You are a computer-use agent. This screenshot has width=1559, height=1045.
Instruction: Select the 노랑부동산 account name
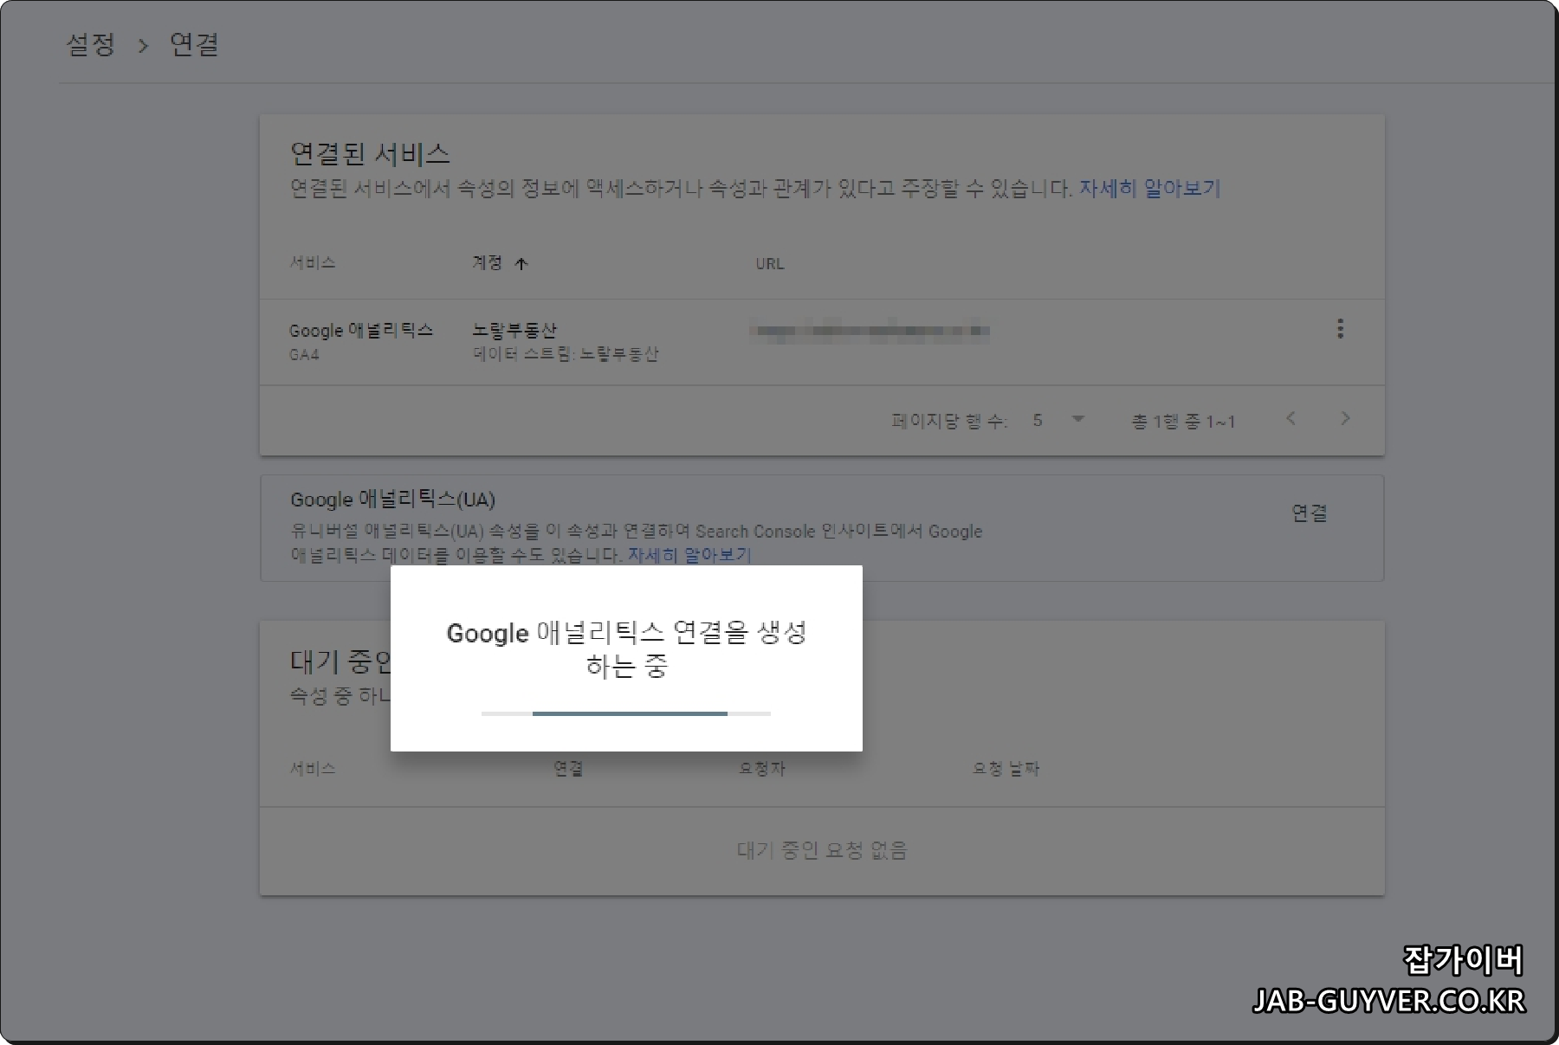514,330
